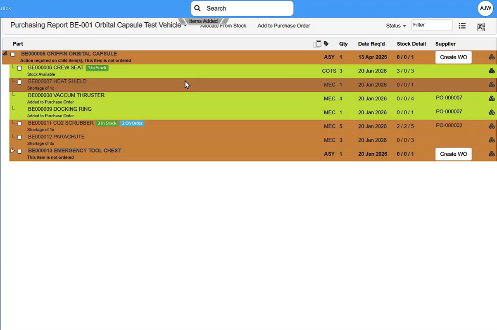Screen dimensions: 497x330
Task: Focus the Filter input field
Action: click(x=432, y=25)
